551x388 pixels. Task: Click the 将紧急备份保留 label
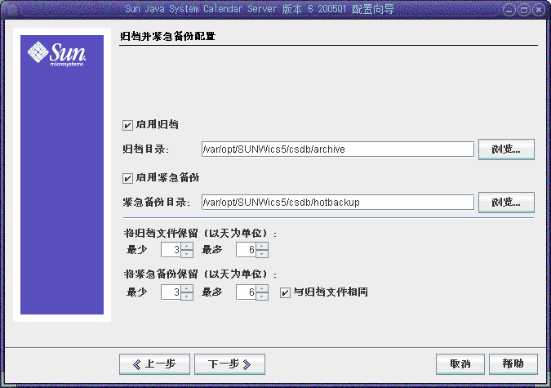[x=200, y=274]
